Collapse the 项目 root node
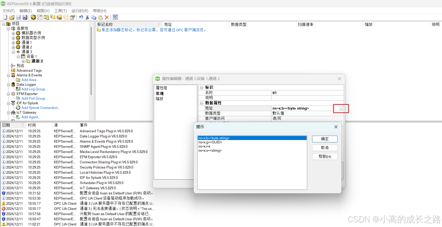The width and height of the screenshot is (442, 227). coord(4,24)
